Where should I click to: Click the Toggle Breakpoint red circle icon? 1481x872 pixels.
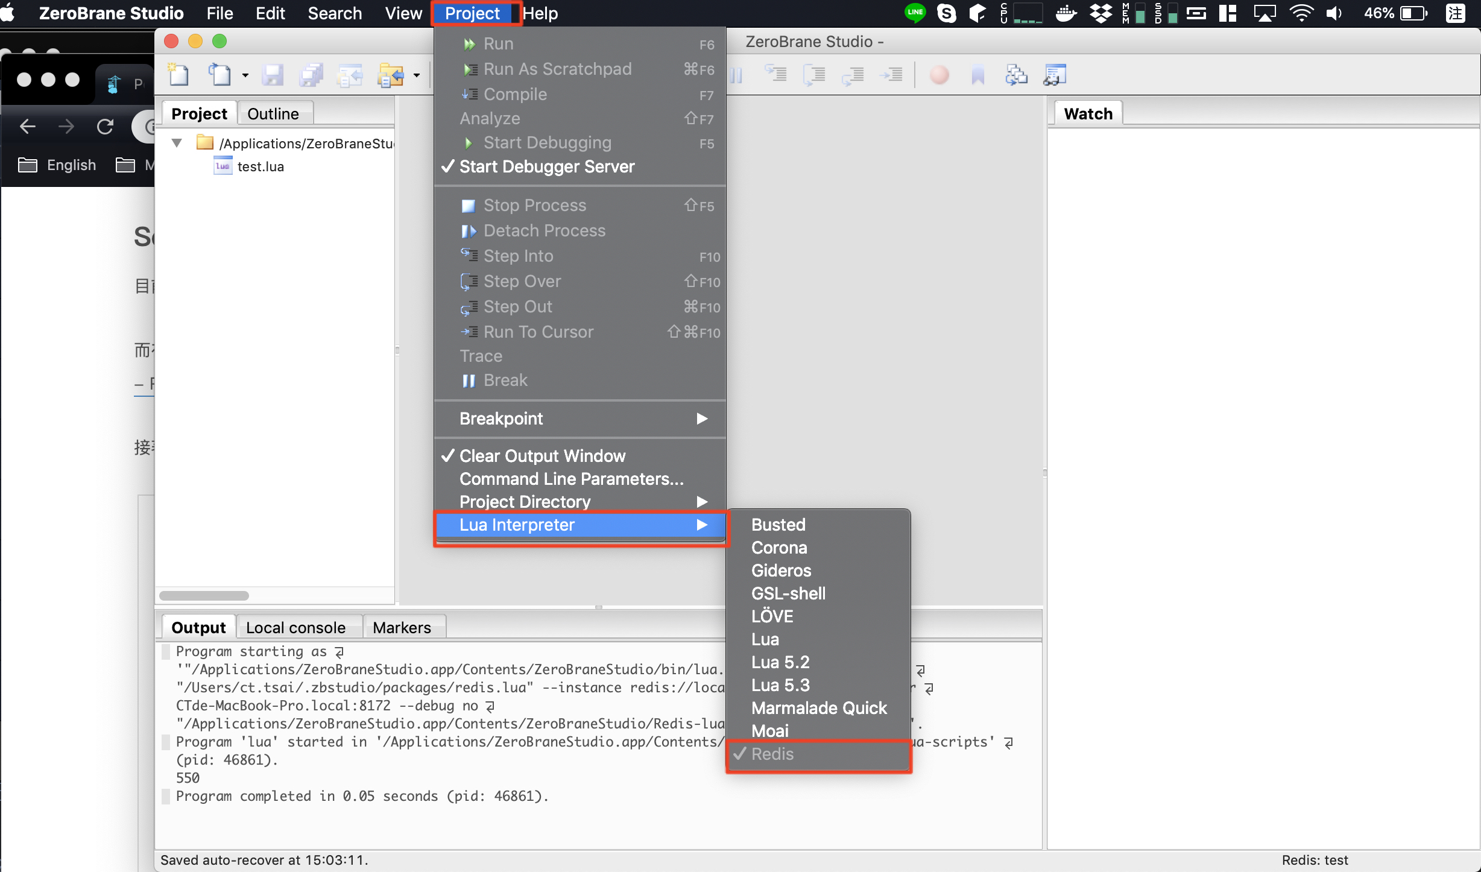(939, 75)
